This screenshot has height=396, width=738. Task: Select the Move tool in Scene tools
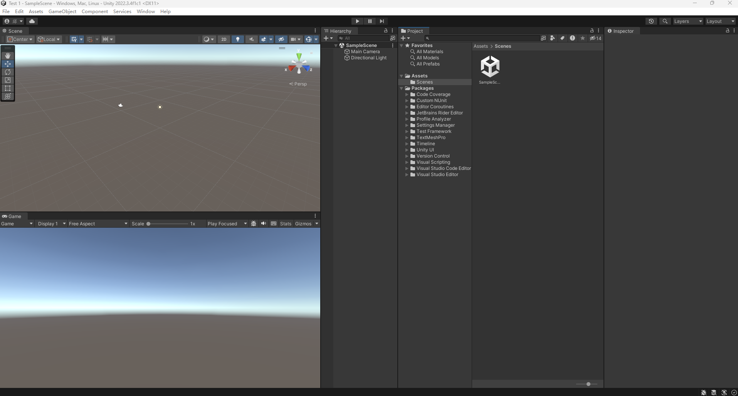(8, 64)
